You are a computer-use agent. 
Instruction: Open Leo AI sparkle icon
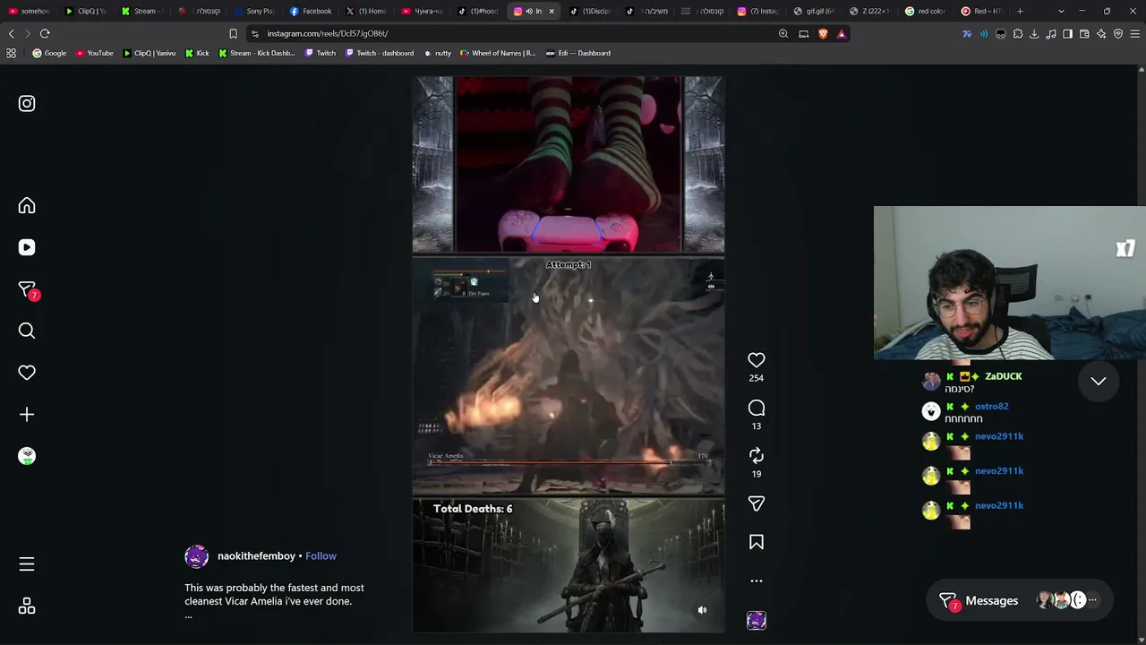[x=1101, y=34]
